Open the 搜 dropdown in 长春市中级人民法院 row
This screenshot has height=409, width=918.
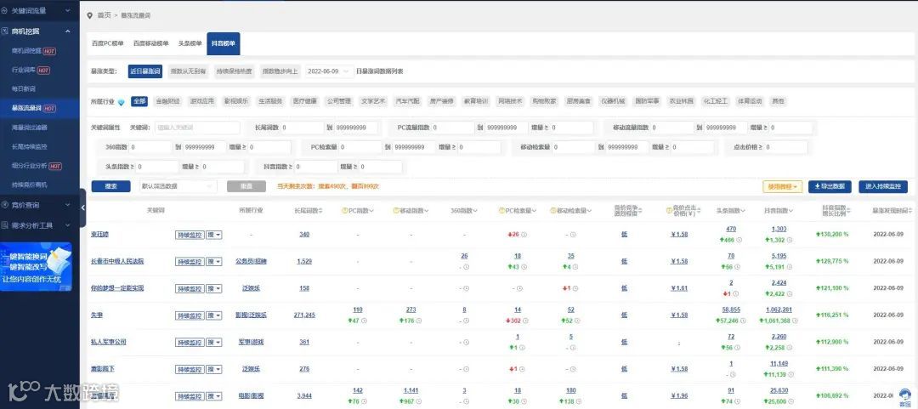click(215, 261)
